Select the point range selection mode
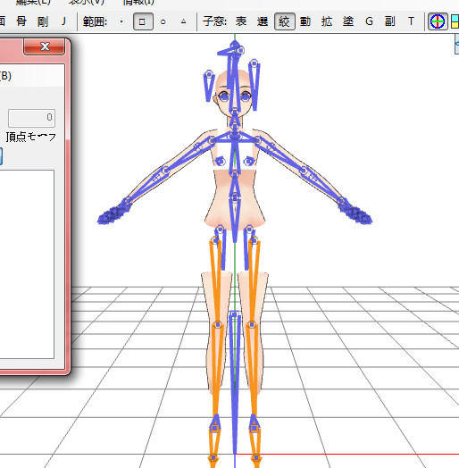Viewport: 459px width, 468px height. point(121,21)
